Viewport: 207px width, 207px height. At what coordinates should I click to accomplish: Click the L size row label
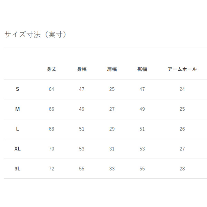18,129
